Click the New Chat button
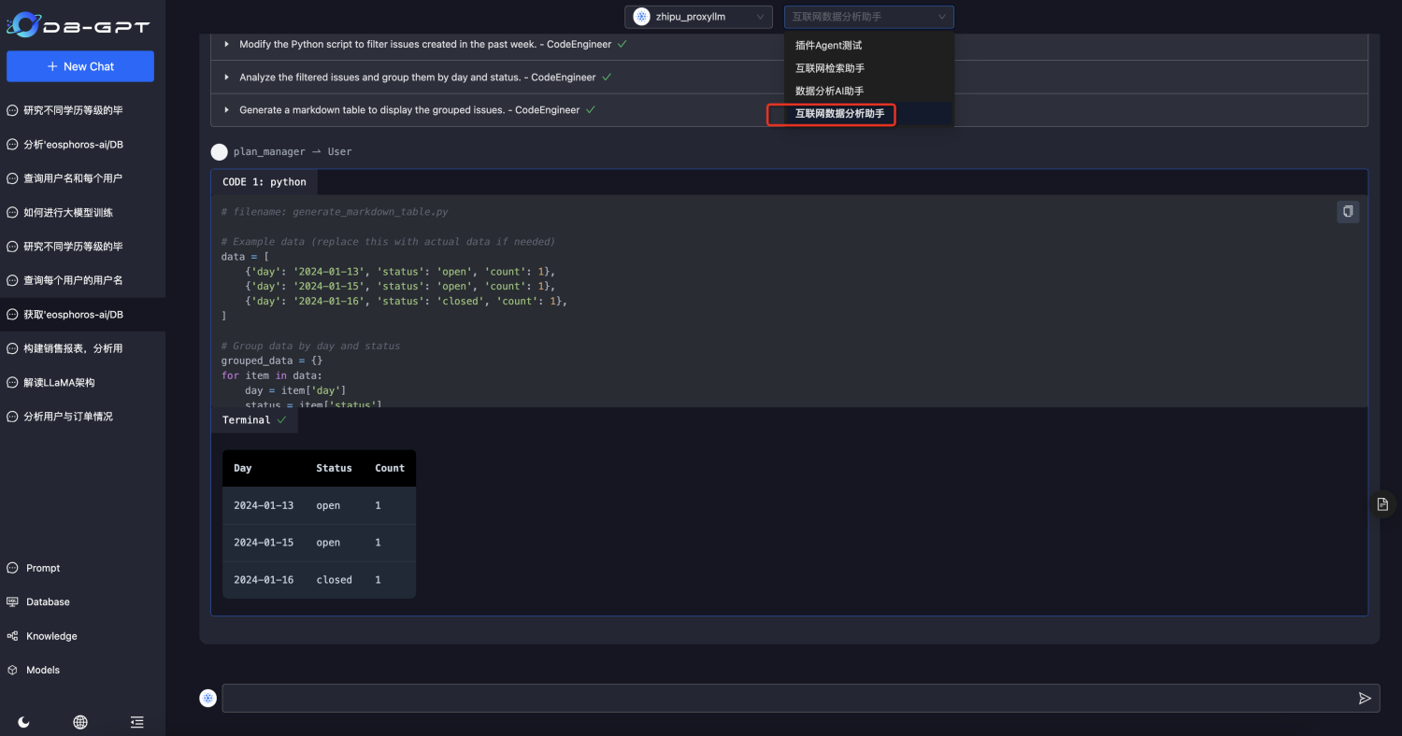This screenshot has width=1402, height=736. click(79, 66)
